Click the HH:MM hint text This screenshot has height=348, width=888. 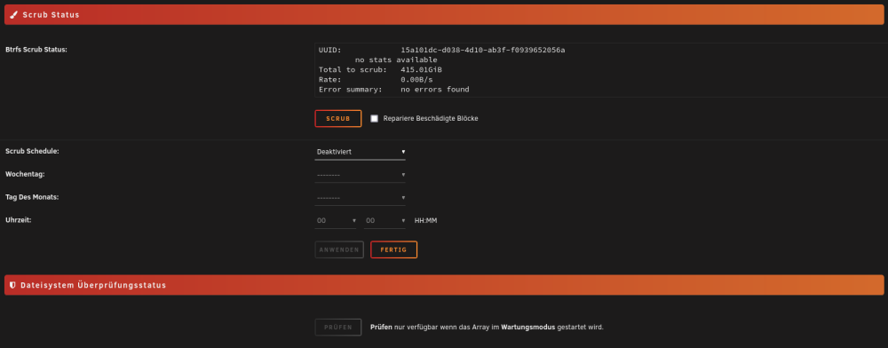[426, 221]
